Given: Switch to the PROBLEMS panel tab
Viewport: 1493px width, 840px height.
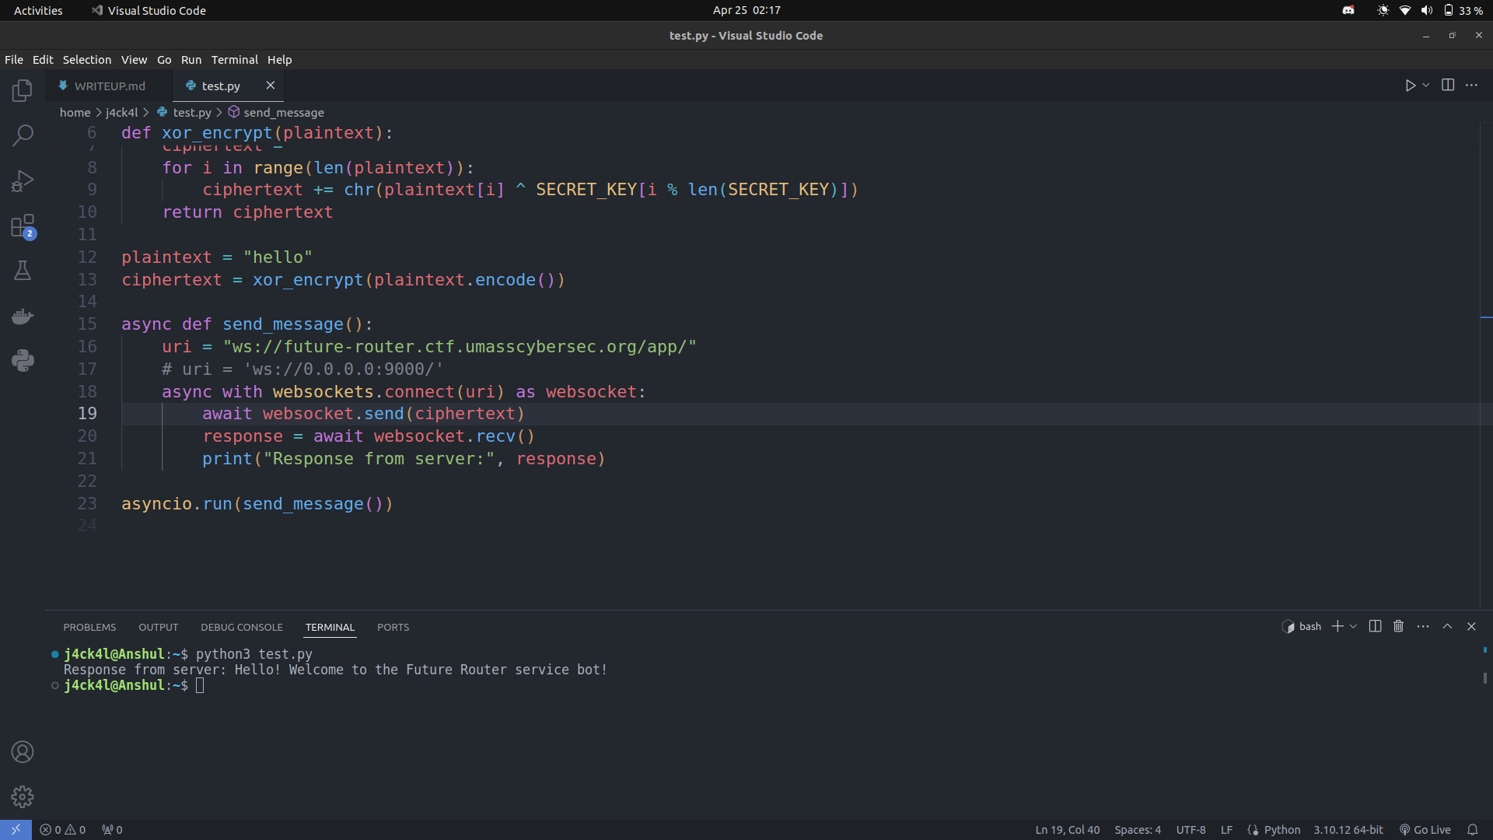Looking at the screenshot, I should coord(89,627).
